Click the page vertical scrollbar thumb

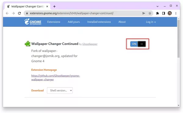[178, 39]
